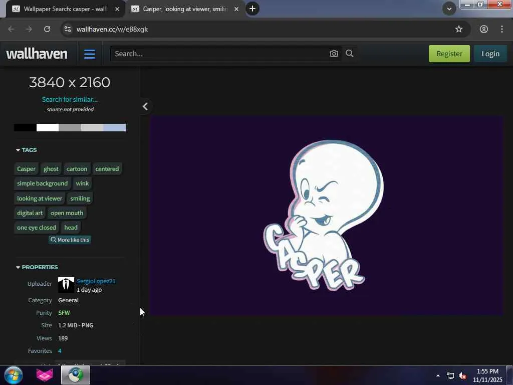Open the tab search dropdown arrow
Screen dimensions: 513x385
(449, 9)
